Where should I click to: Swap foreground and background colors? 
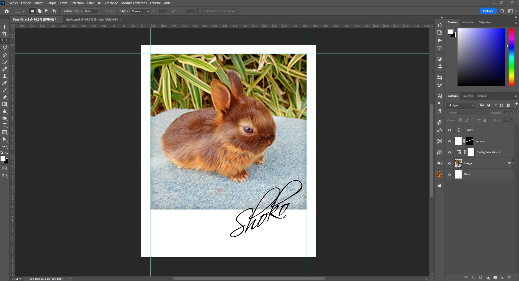tap(7, 153)
